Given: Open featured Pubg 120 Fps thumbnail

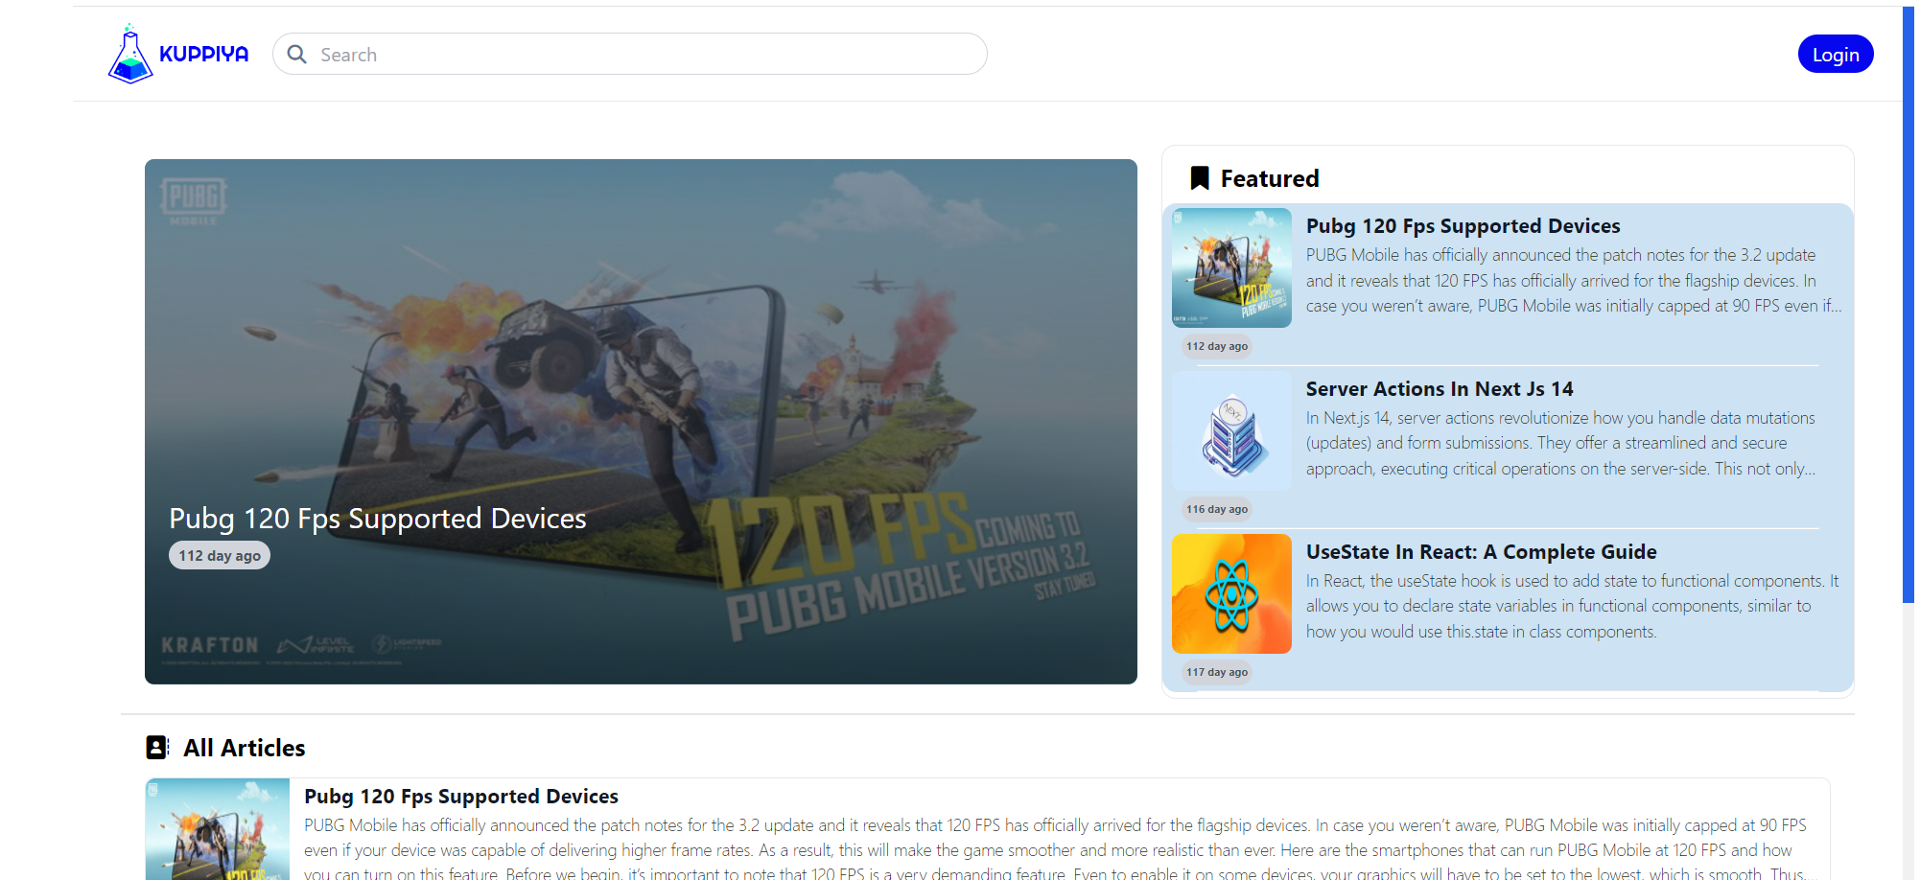Looking at the screenshot, I should point(1231,268).
